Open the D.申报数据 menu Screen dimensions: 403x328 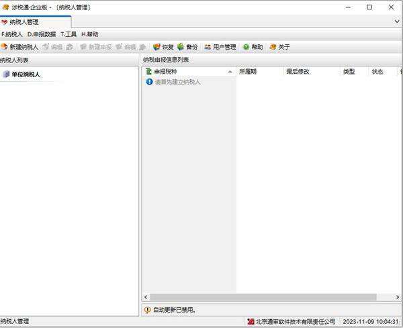42,34
